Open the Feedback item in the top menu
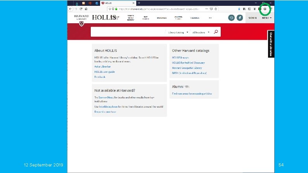This screenshot has height=173, width=308. pos(195,18)
